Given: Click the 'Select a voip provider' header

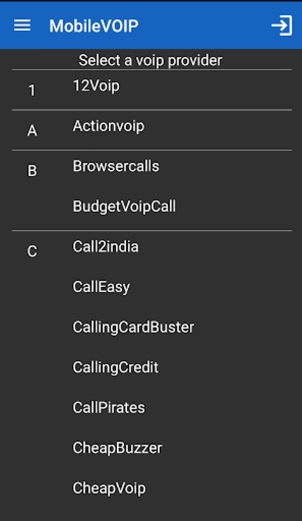Looking at the screenshot, I should click(150, 60).
